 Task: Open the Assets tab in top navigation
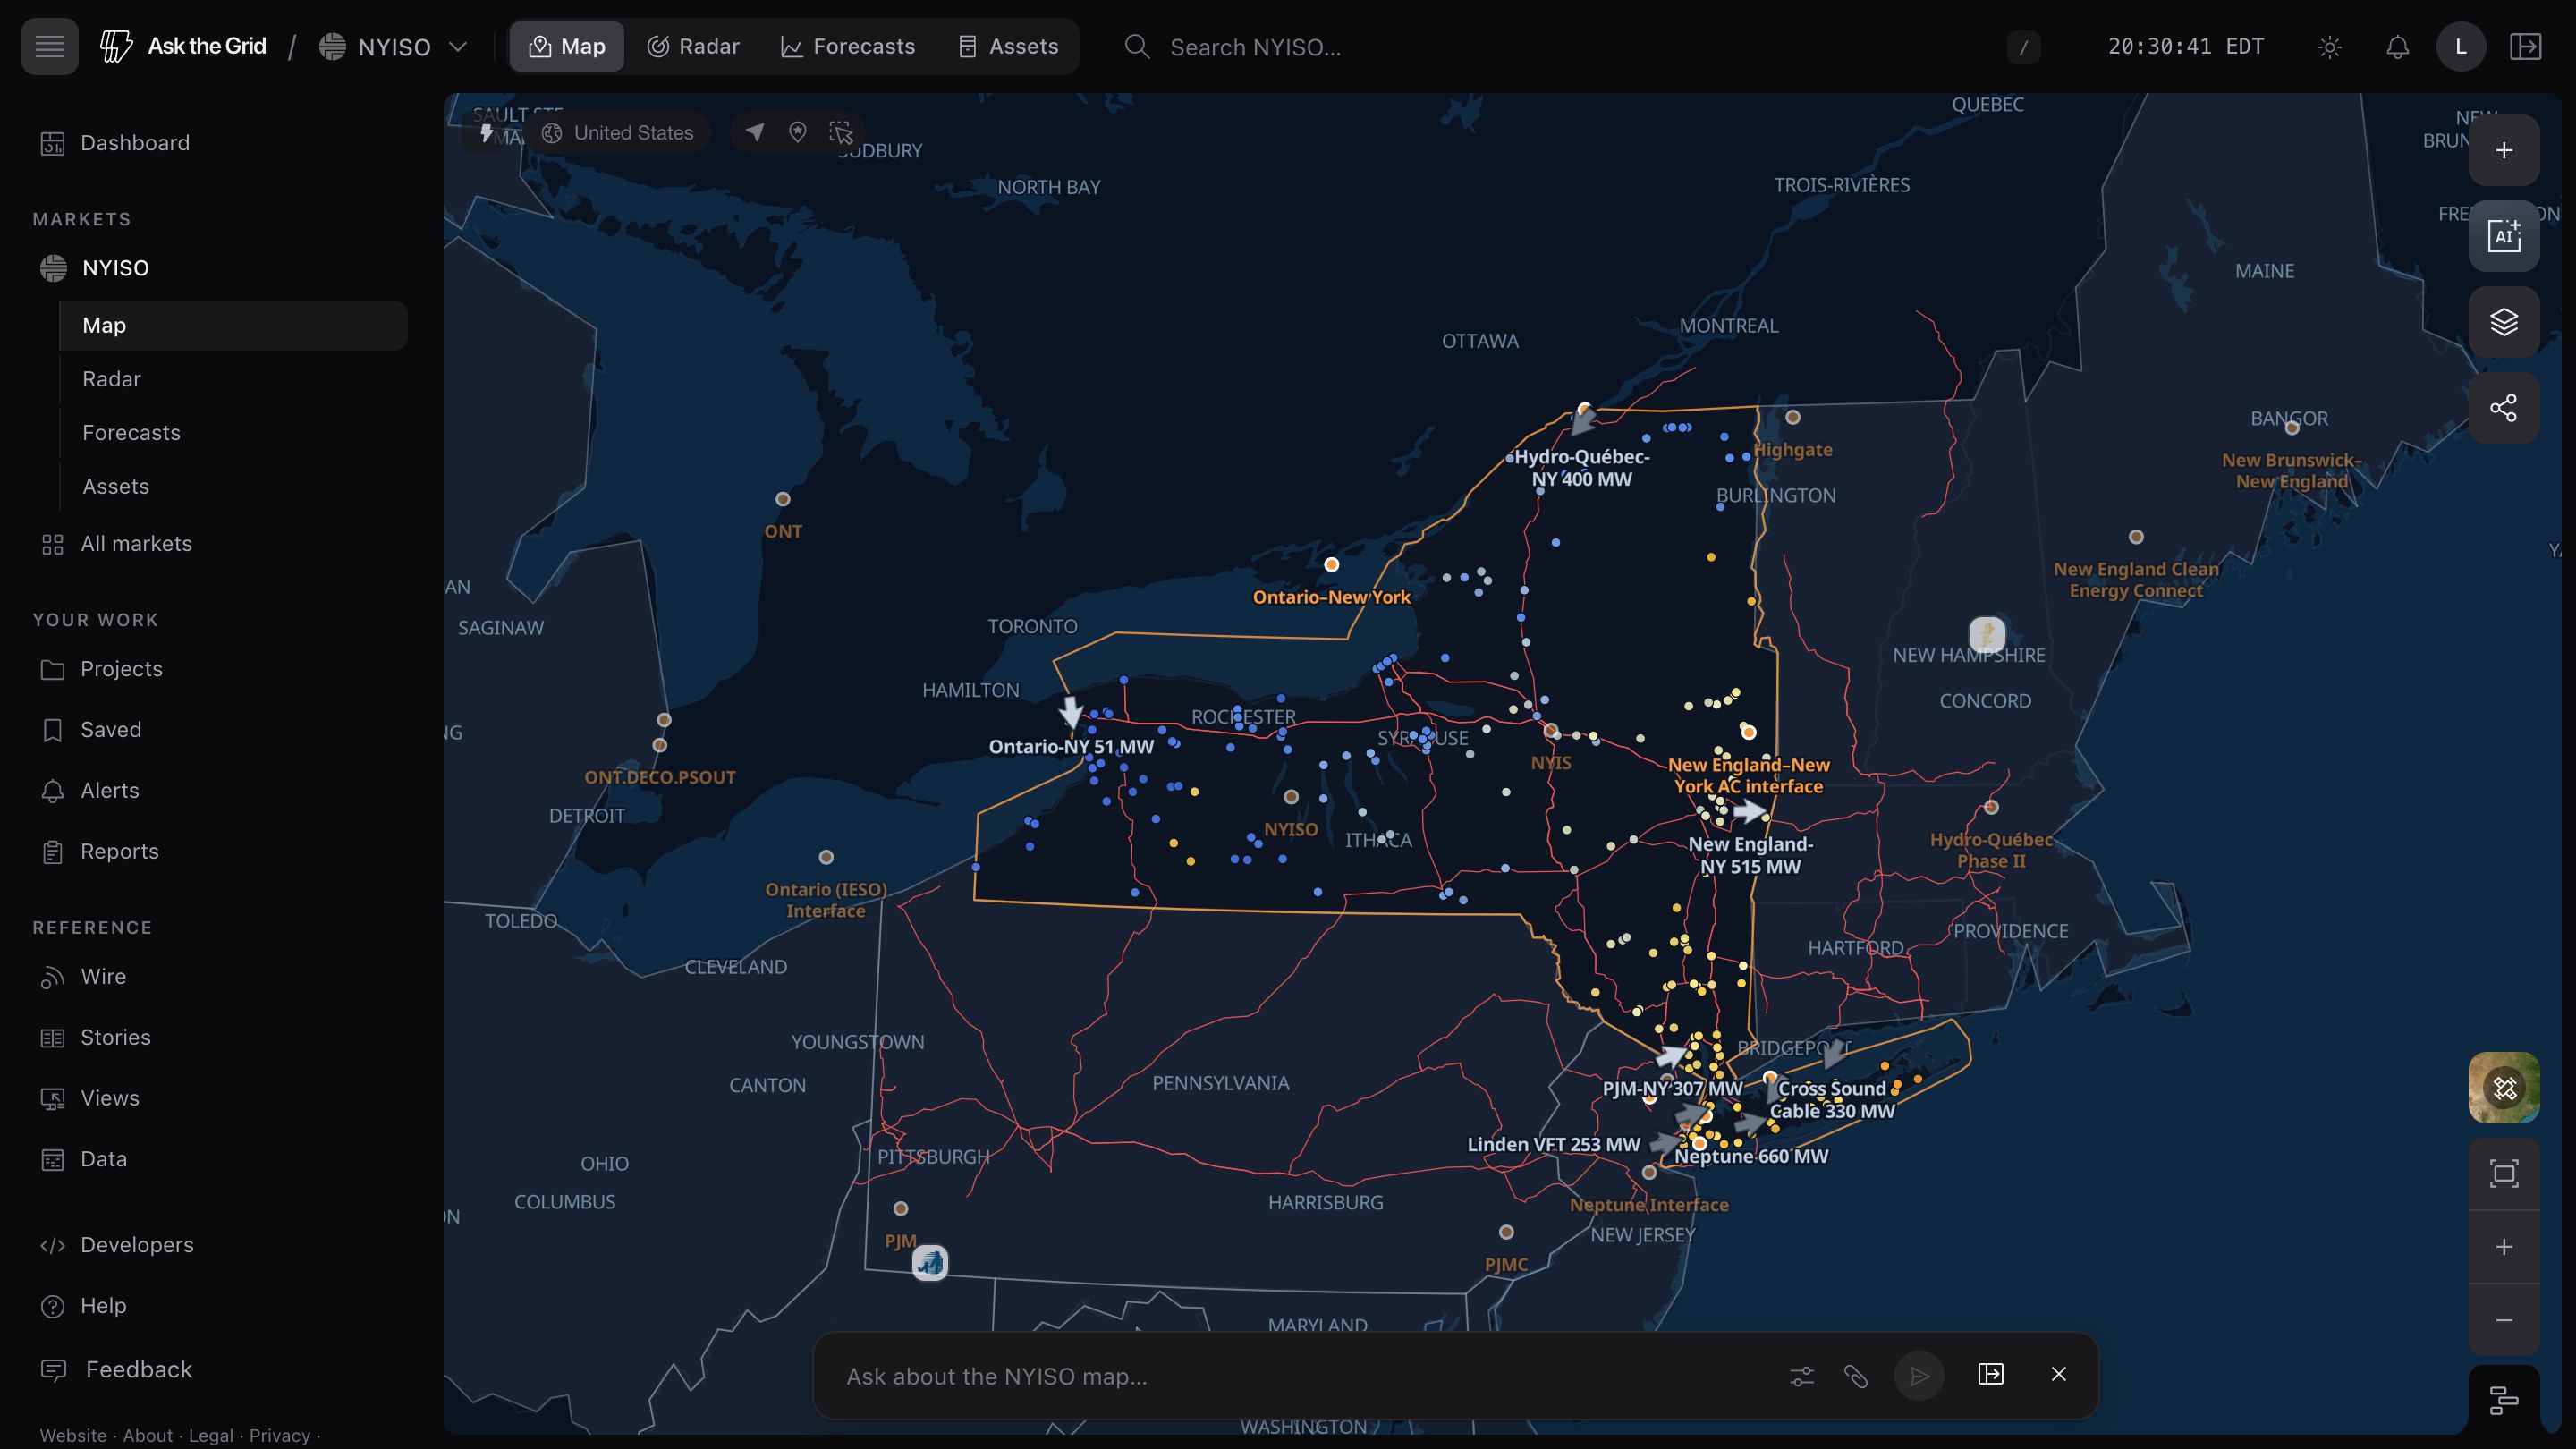tap(1008, 46)
